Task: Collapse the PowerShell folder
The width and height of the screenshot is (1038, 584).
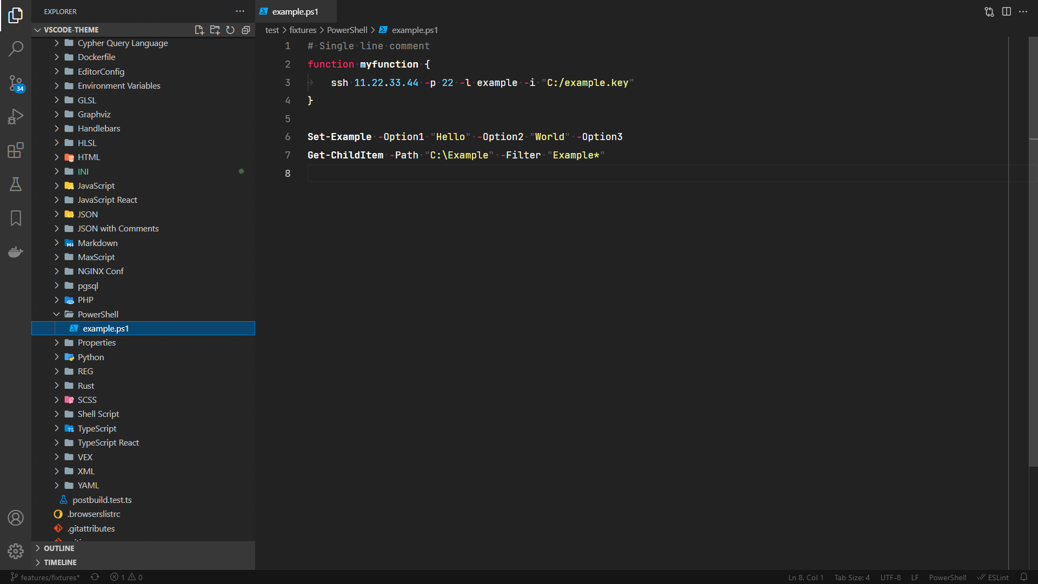Action: click(98, 314)
